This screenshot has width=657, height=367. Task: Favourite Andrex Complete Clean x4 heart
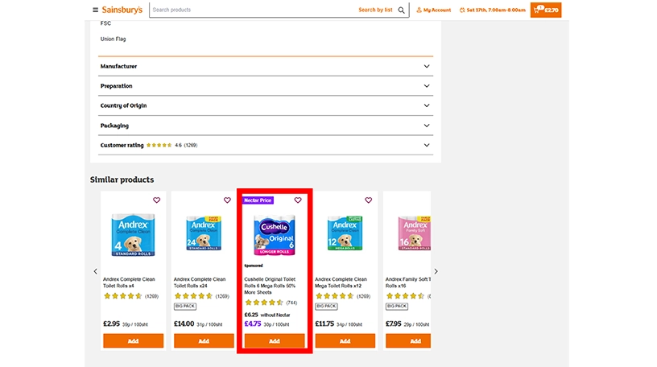(156, 200)
